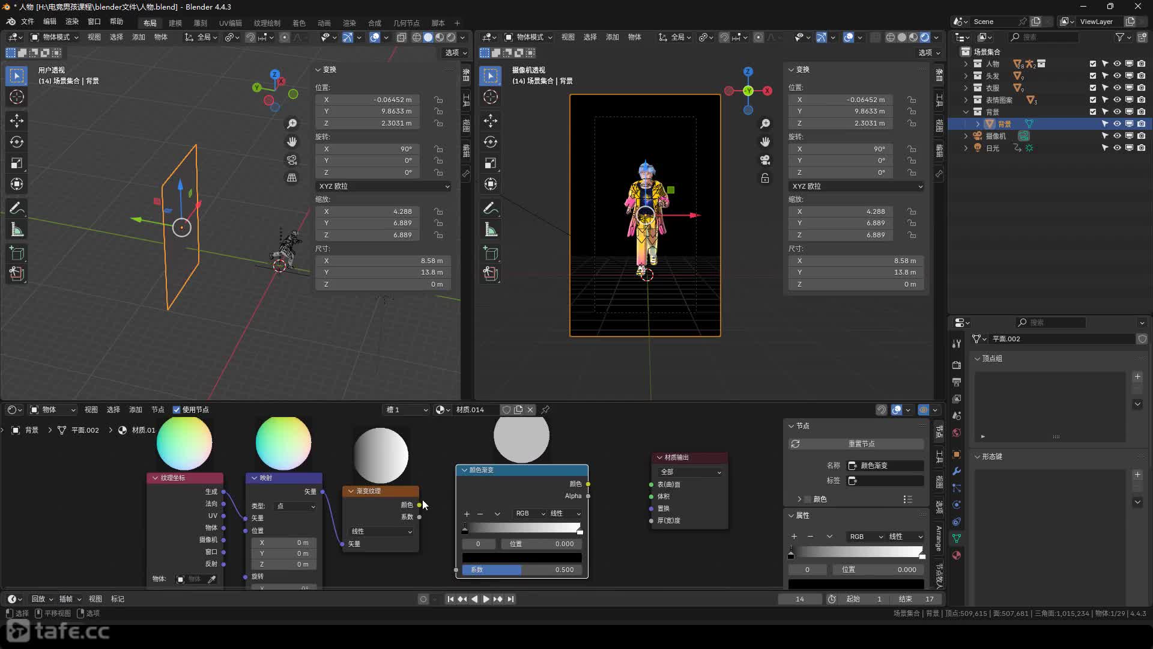
Task: Click the Add Cube tool in camera viewport
Action: pos(490,253)
